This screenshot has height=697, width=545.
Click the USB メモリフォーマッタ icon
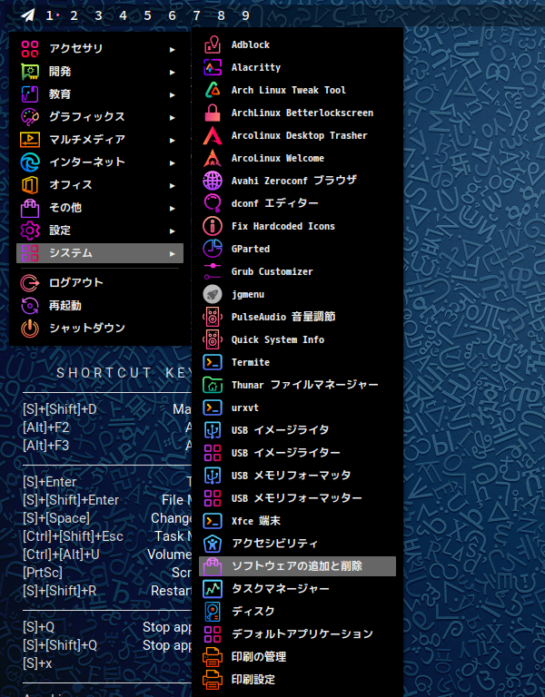213,476
